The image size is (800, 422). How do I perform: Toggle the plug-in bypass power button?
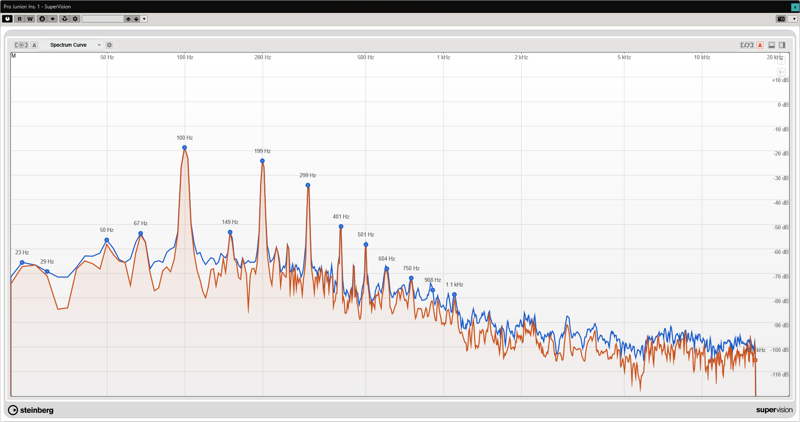[7, 19]
